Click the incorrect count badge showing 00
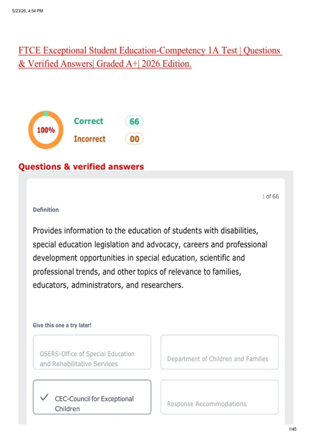Image resolution: width=311 pixels, height=440 pixels. click(x=134, y=139)
